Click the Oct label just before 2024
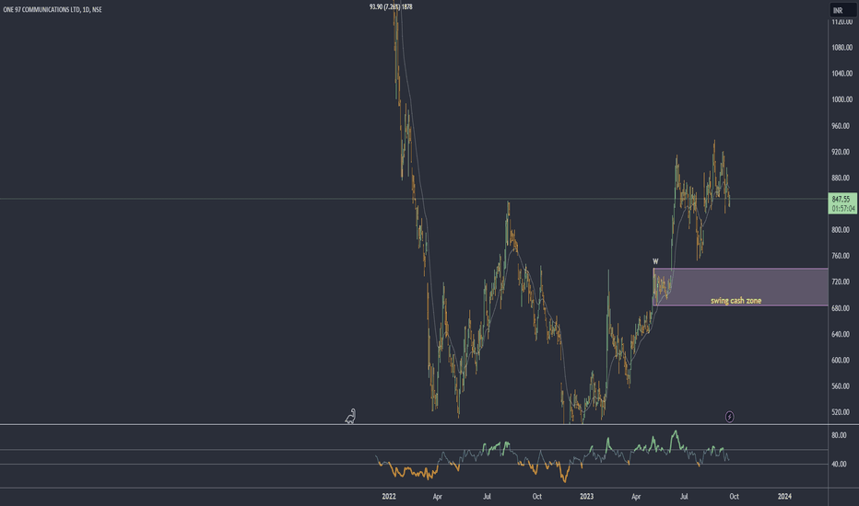 [734, 496]
